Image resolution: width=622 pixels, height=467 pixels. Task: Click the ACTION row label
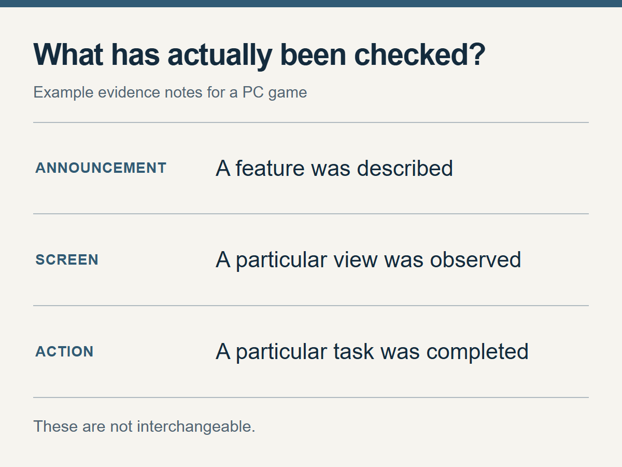64,352
